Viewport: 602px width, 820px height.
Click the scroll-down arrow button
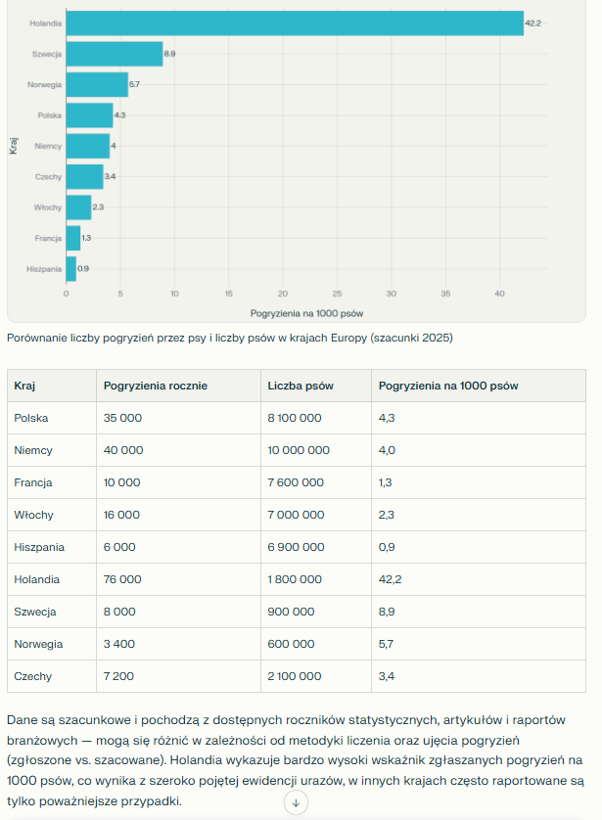(x=296, y=802)
